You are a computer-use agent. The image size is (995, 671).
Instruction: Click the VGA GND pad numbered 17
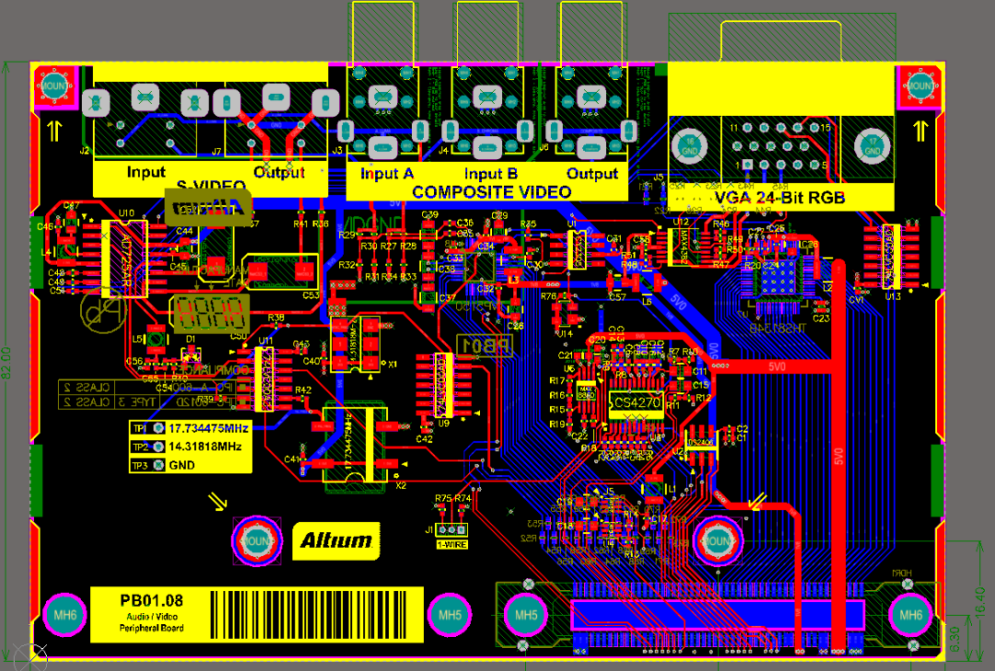(x=872, y=145)
